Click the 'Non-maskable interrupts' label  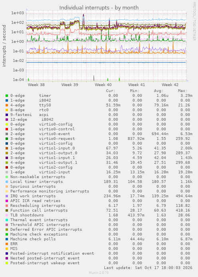(38, 177)
